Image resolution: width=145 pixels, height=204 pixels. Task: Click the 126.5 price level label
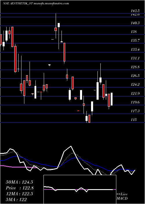pos(135,76)
